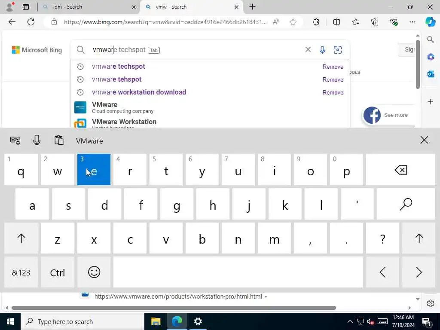Open Browser essentials icon
440x330 pixels.
point(394,22)
